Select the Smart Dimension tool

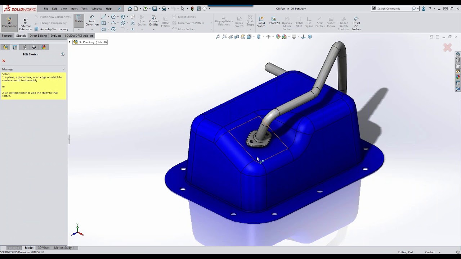point(92,21)
